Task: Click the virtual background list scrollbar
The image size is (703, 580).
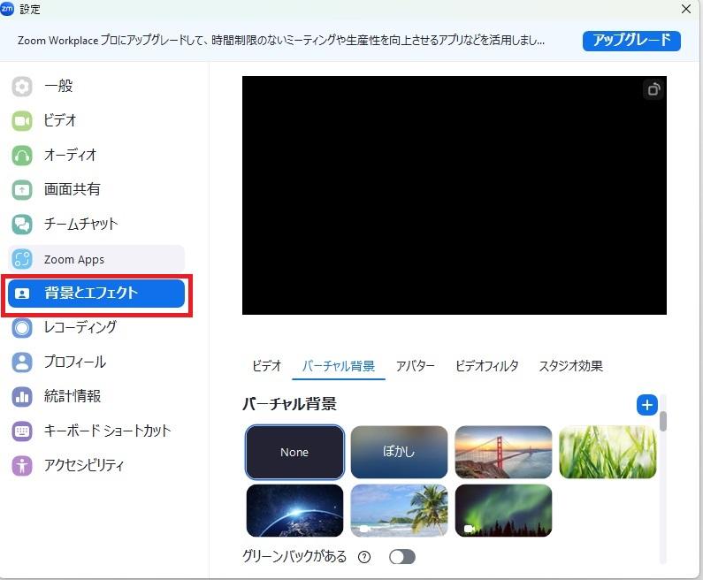Action: pos(662,421)
